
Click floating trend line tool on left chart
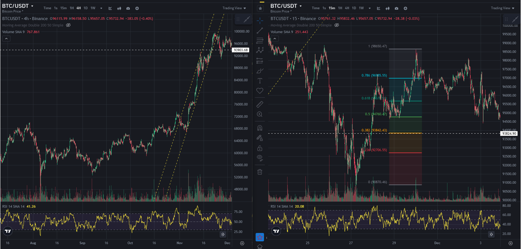(x=246, y=20)
